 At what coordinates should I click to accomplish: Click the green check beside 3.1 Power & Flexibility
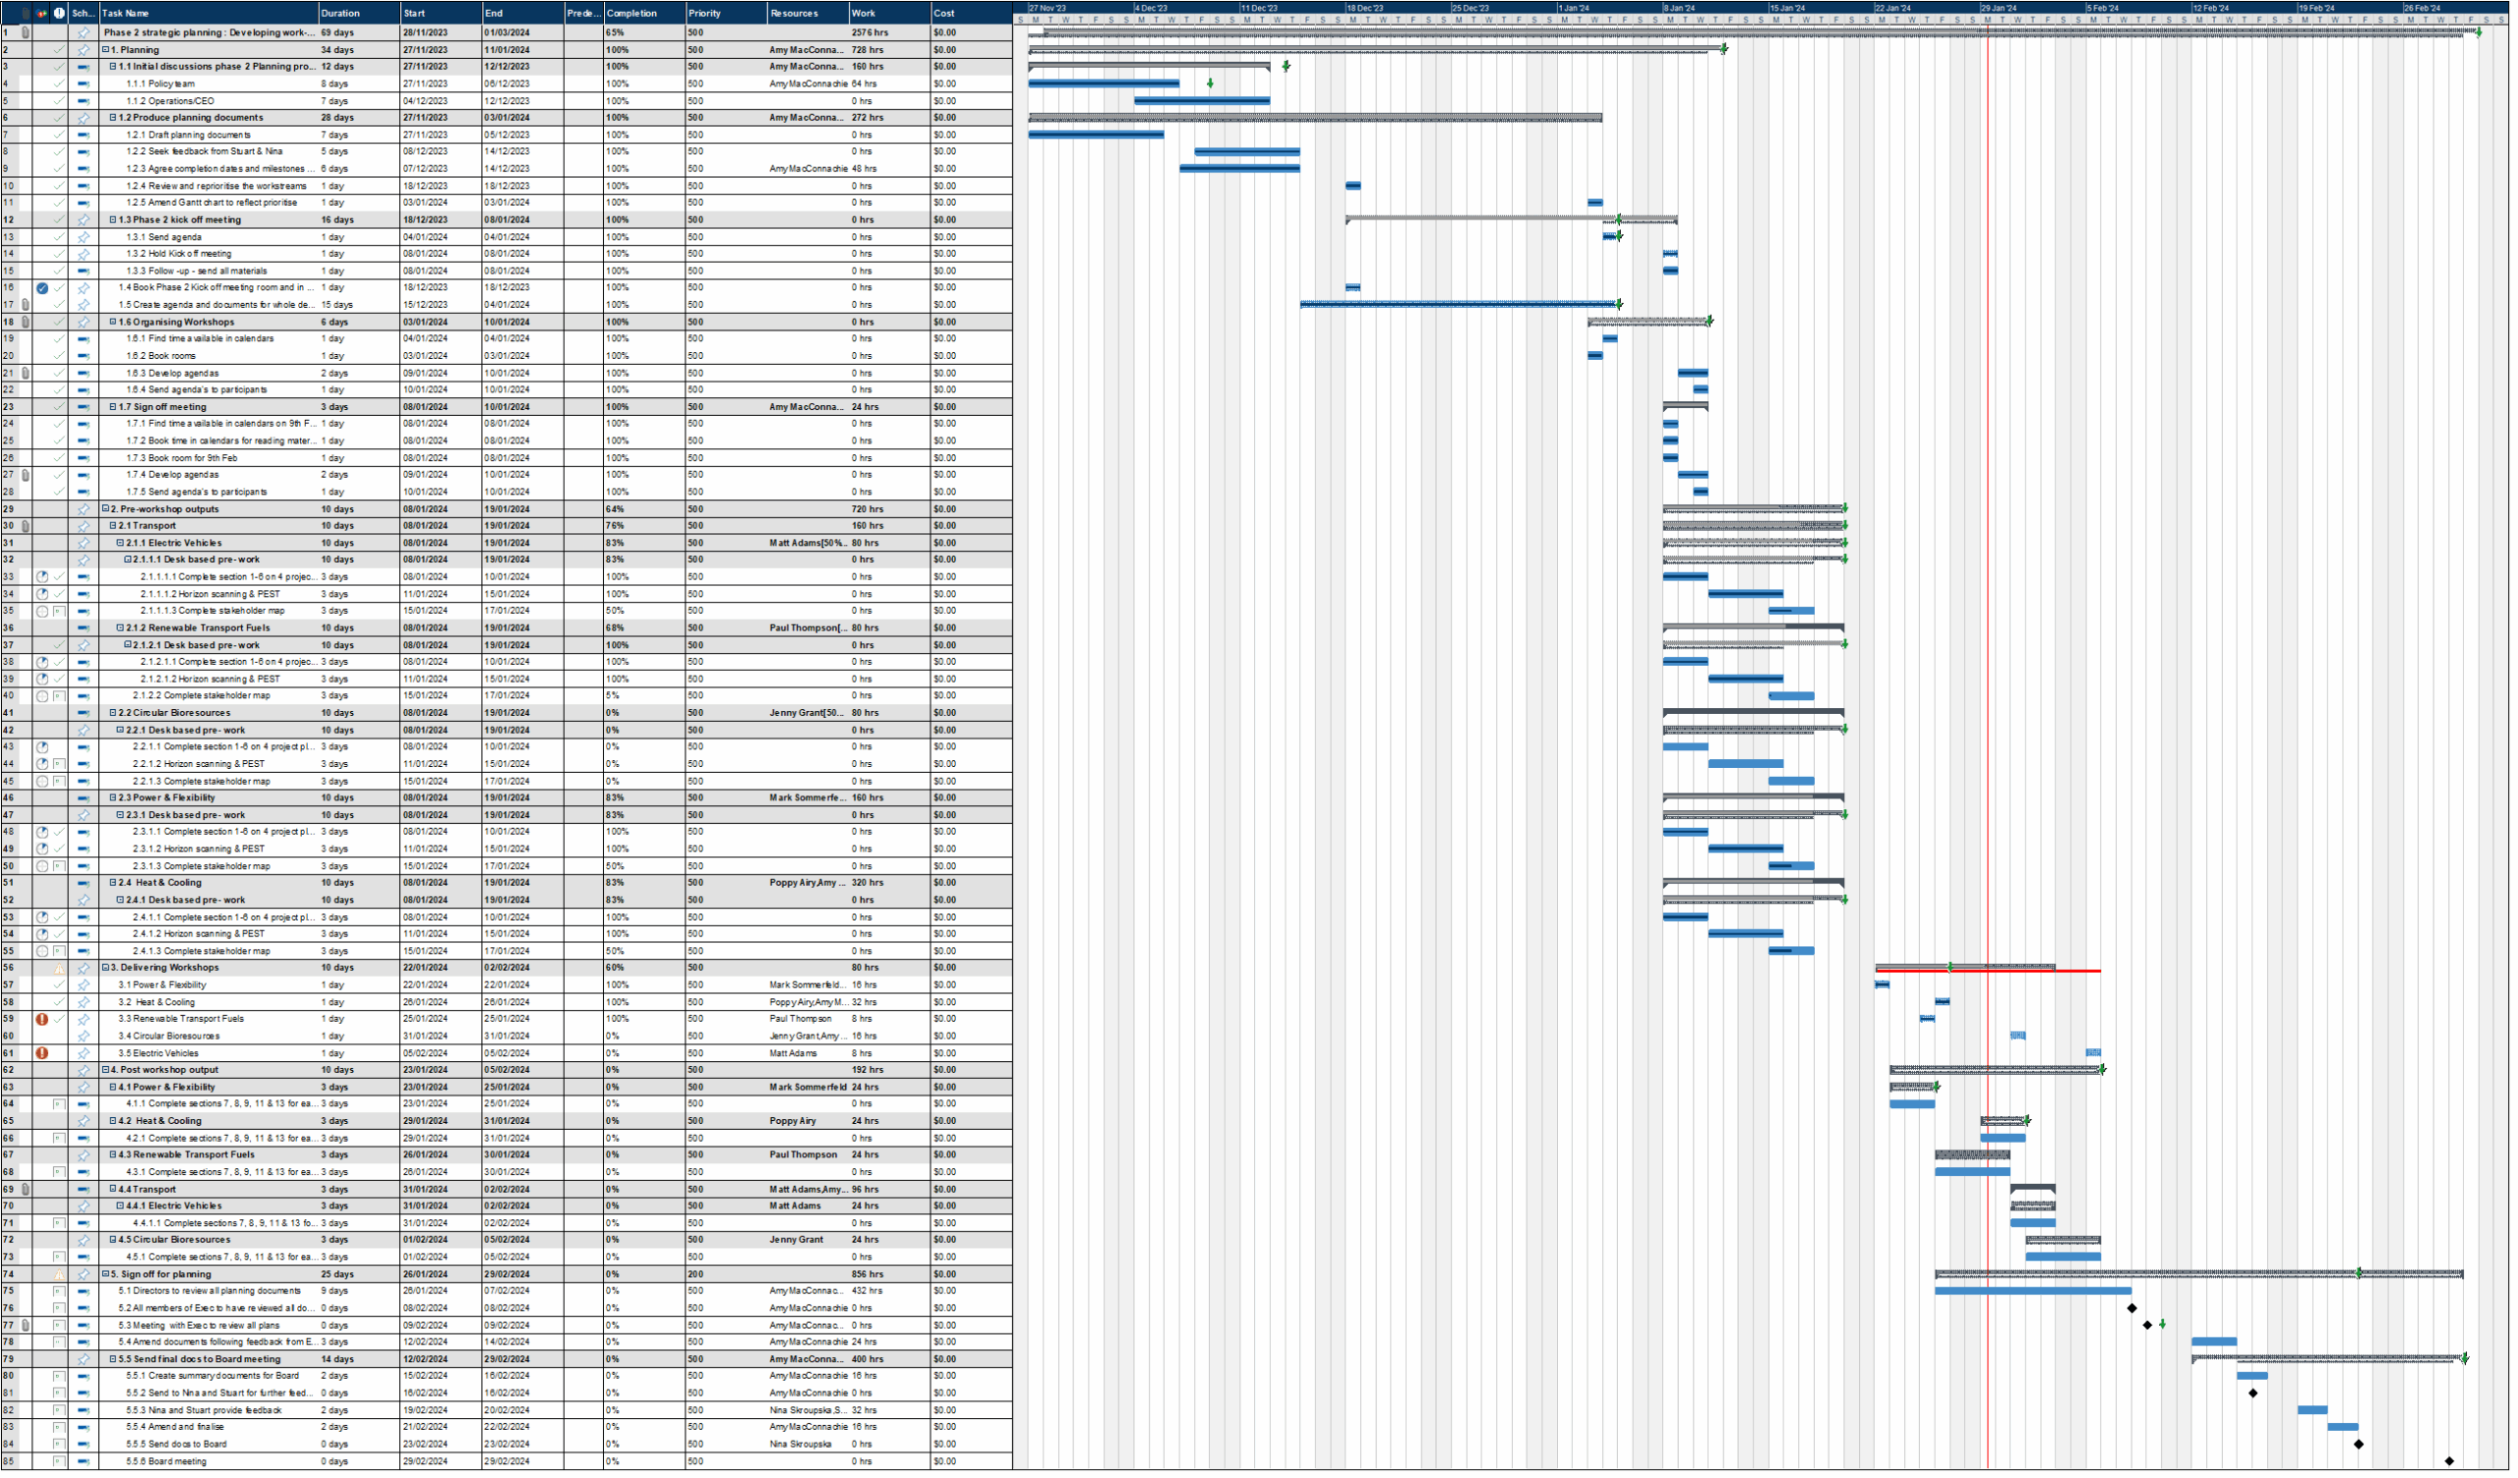(57, 985)
